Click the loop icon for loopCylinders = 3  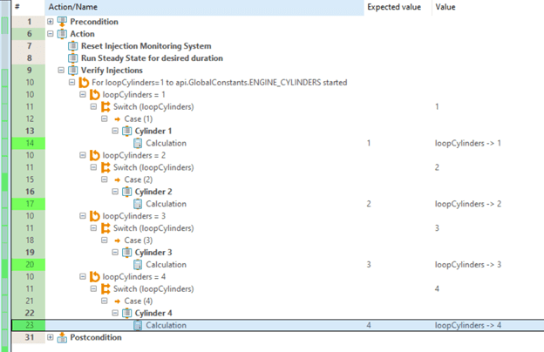coord(94,216)
